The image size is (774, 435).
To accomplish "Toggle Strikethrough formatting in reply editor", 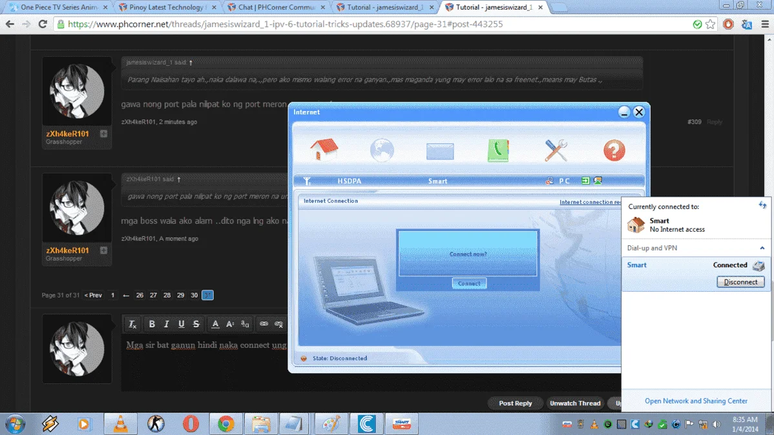I will pyautogui.click(x=196, y=324).
